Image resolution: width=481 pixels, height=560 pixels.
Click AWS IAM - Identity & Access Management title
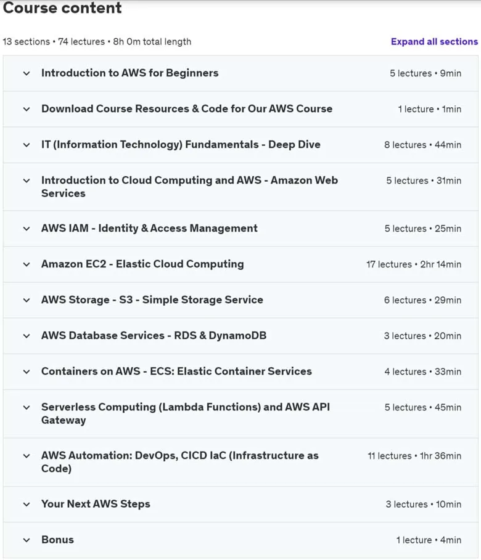pos(149,228)
